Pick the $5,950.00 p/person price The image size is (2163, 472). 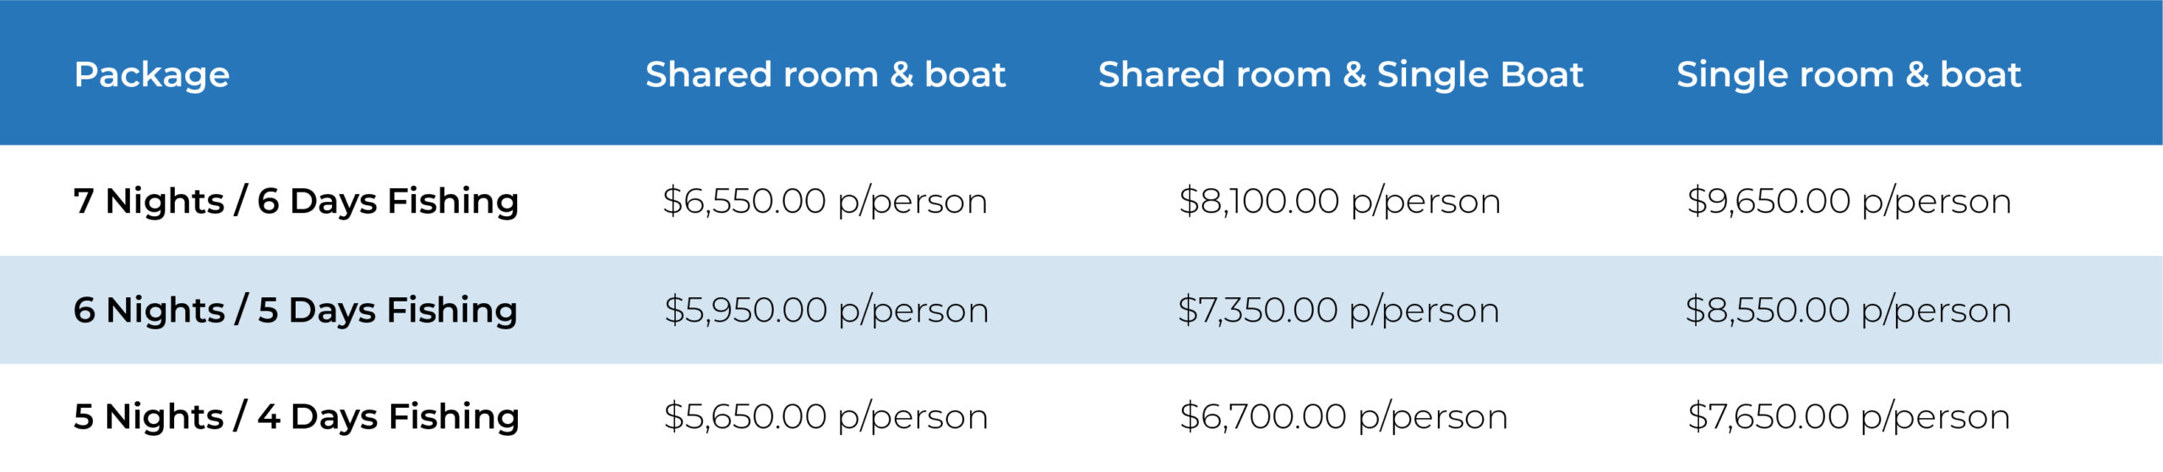pyautogui.click(x=825, y=311)
